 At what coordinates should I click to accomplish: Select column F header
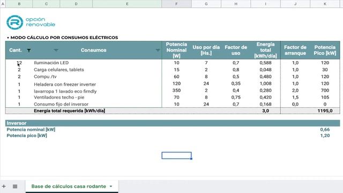176,4
